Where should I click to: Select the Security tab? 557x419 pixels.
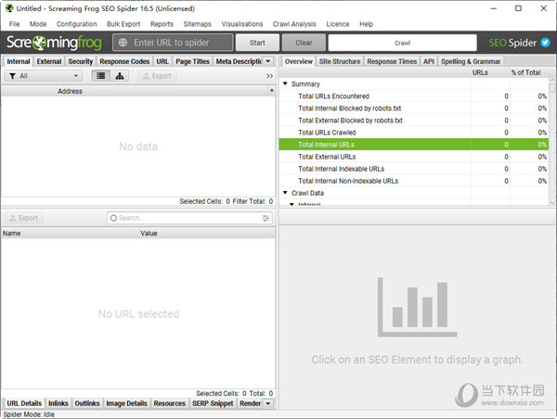(81, 61)
